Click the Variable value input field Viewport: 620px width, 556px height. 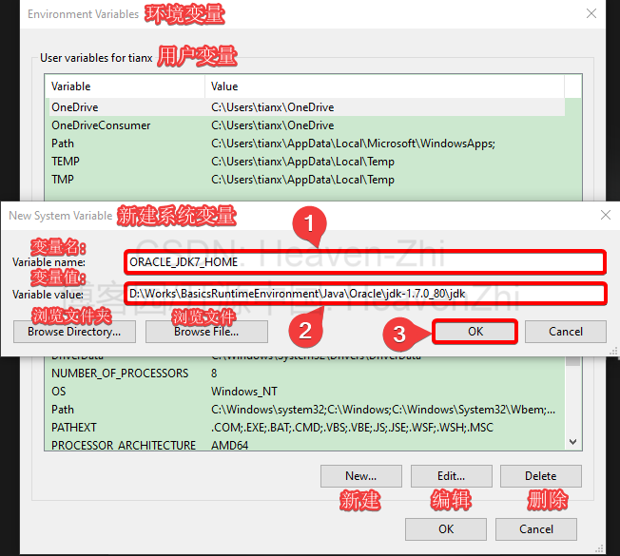364,294
